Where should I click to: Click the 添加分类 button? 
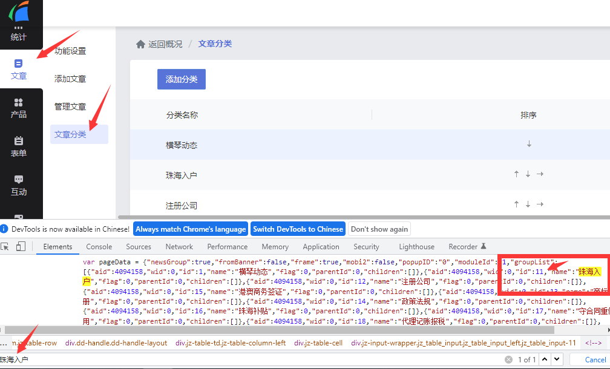[182, 79]
